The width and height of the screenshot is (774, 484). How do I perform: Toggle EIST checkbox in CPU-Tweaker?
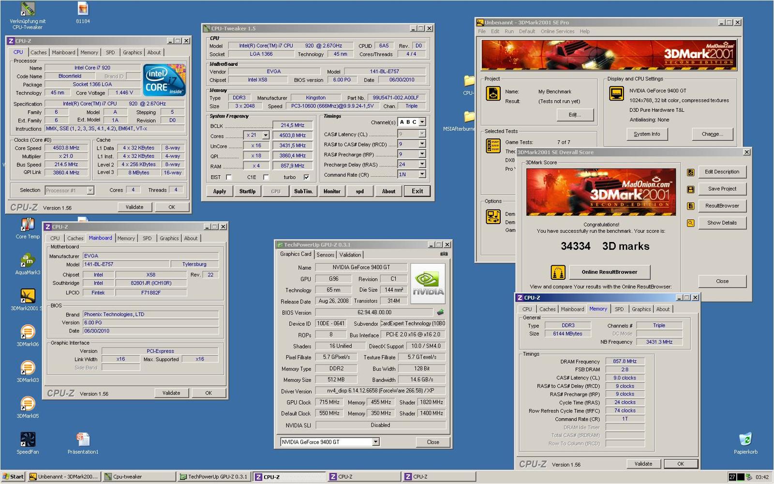pos(229,177)
